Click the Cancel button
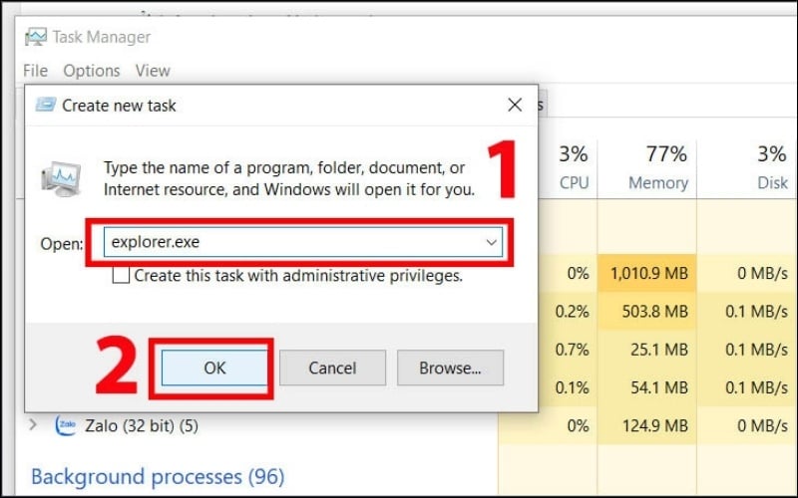The height and width of the screenshot is (498, 798). (332, 368)
